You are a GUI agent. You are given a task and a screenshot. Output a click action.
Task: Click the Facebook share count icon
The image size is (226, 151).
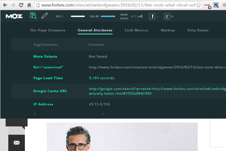tap(152, 16)
